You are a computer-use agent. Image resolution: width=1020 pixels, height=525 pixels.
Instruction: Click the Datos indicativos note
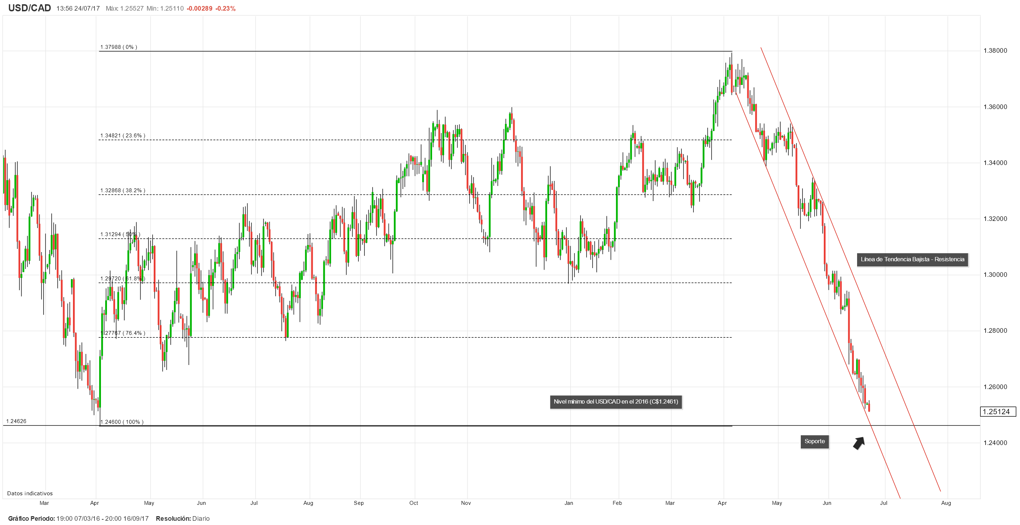click(x=30, y=494)
